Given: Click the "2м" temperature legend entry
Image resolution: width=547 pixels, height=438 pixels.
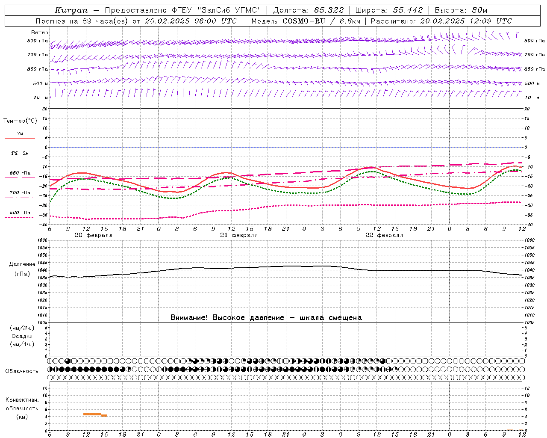Looking at the screenshot, I should [x=20, y=134].
